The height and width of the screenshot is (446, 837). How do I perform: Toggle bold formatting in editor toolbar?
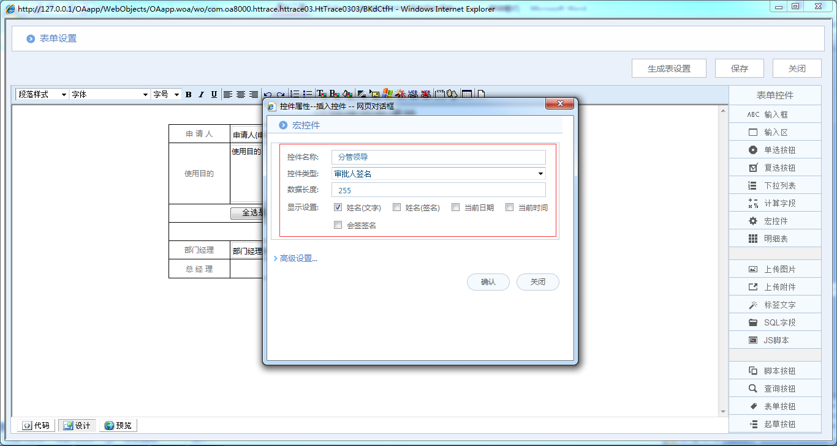(189, 94)
